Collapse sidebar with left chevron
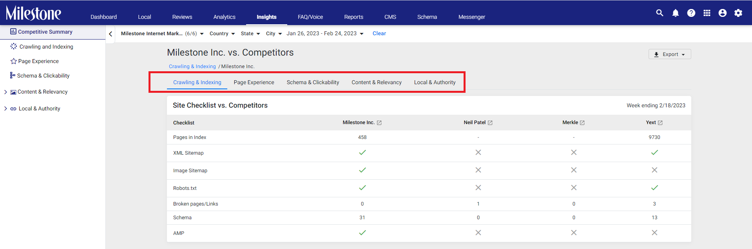752x249 pixels. click(111, 34)
